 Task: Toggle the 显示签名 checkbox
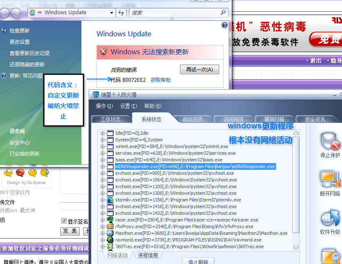point(64,221)
